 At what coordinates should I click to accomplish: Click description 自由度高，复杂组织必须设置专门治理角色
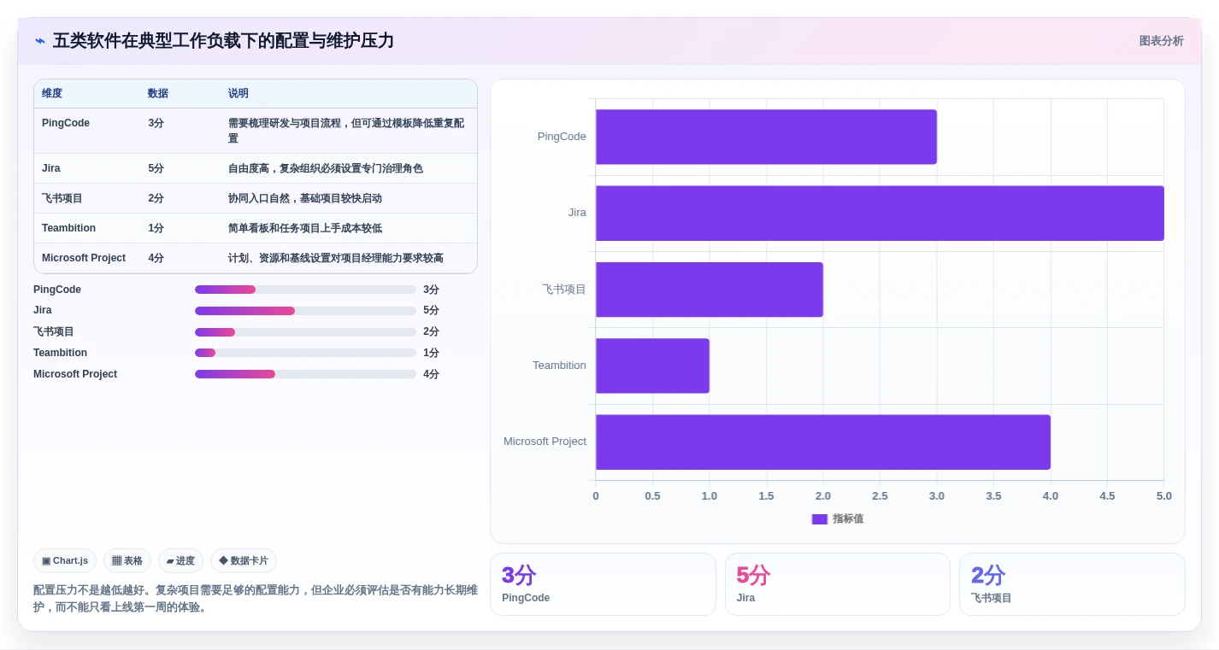click(326, 168)
